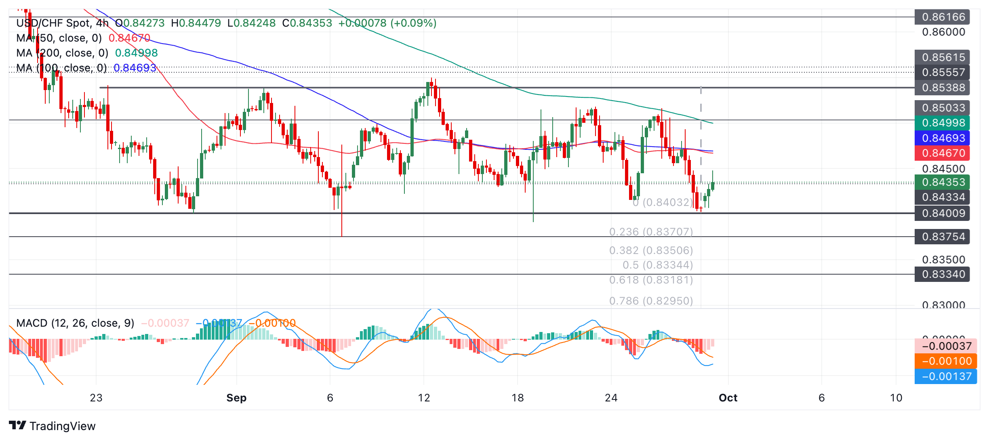989x441 pixels.
Task: Click the TradingView text link
Action: [63, 426]
